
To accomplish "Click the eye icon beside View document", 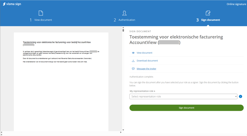I will pos(133,53).
